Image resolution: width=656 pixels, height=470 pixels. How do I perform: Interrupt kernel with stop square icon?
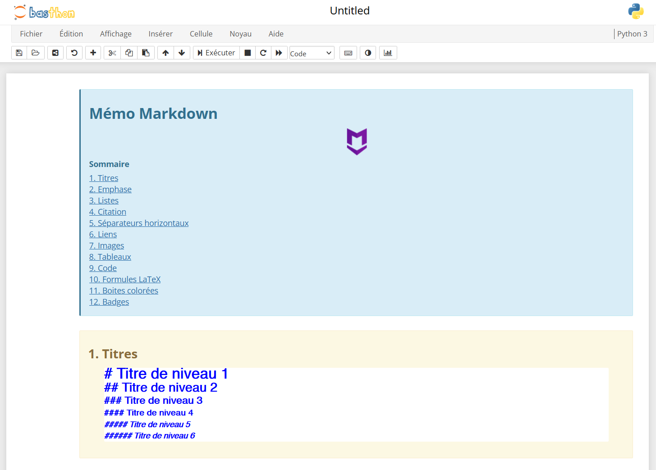pyautogui.click(x=248, y=53)
